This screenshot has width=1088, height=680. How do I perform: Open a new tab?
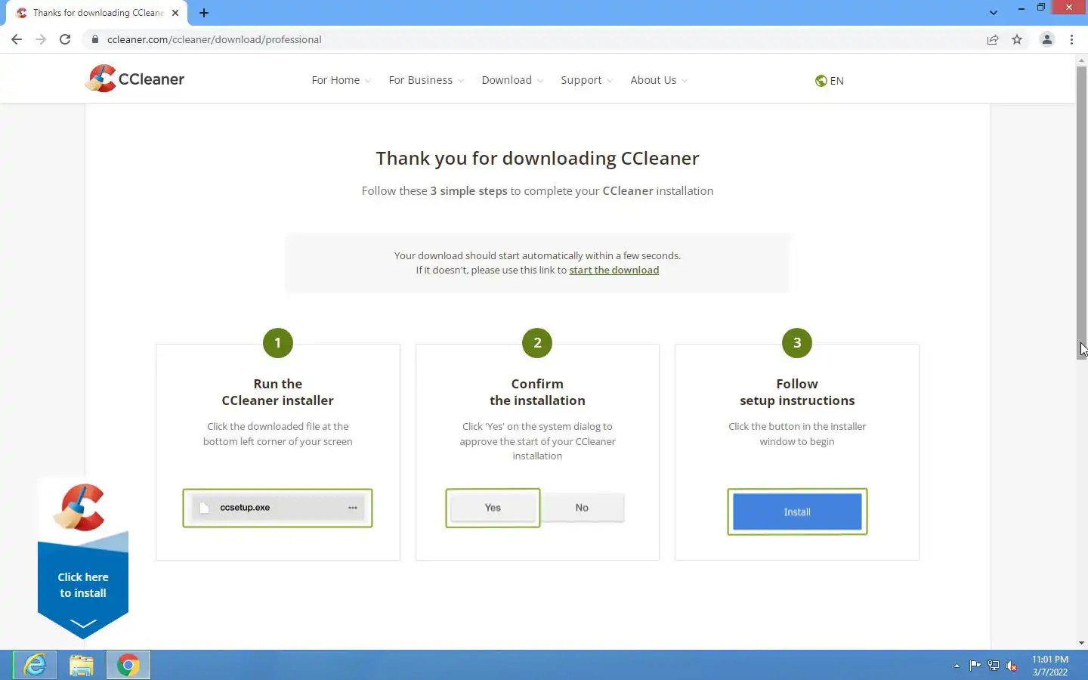coord(204,13)
